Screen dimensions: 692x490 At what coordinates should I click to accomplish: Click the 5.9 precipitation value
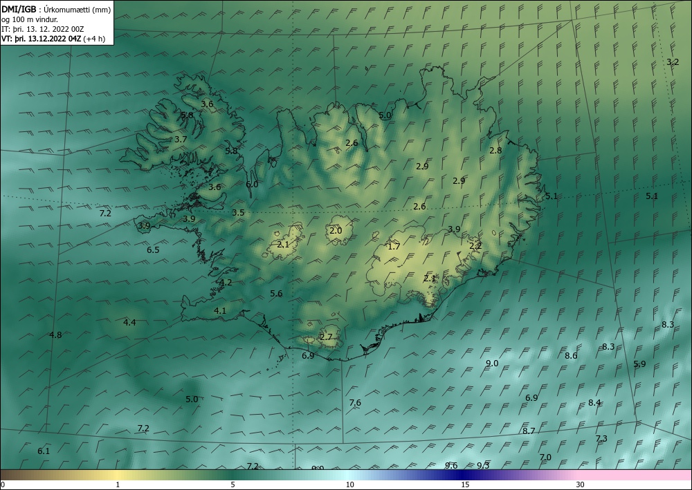pyautogui.click(x=639, y=364)
